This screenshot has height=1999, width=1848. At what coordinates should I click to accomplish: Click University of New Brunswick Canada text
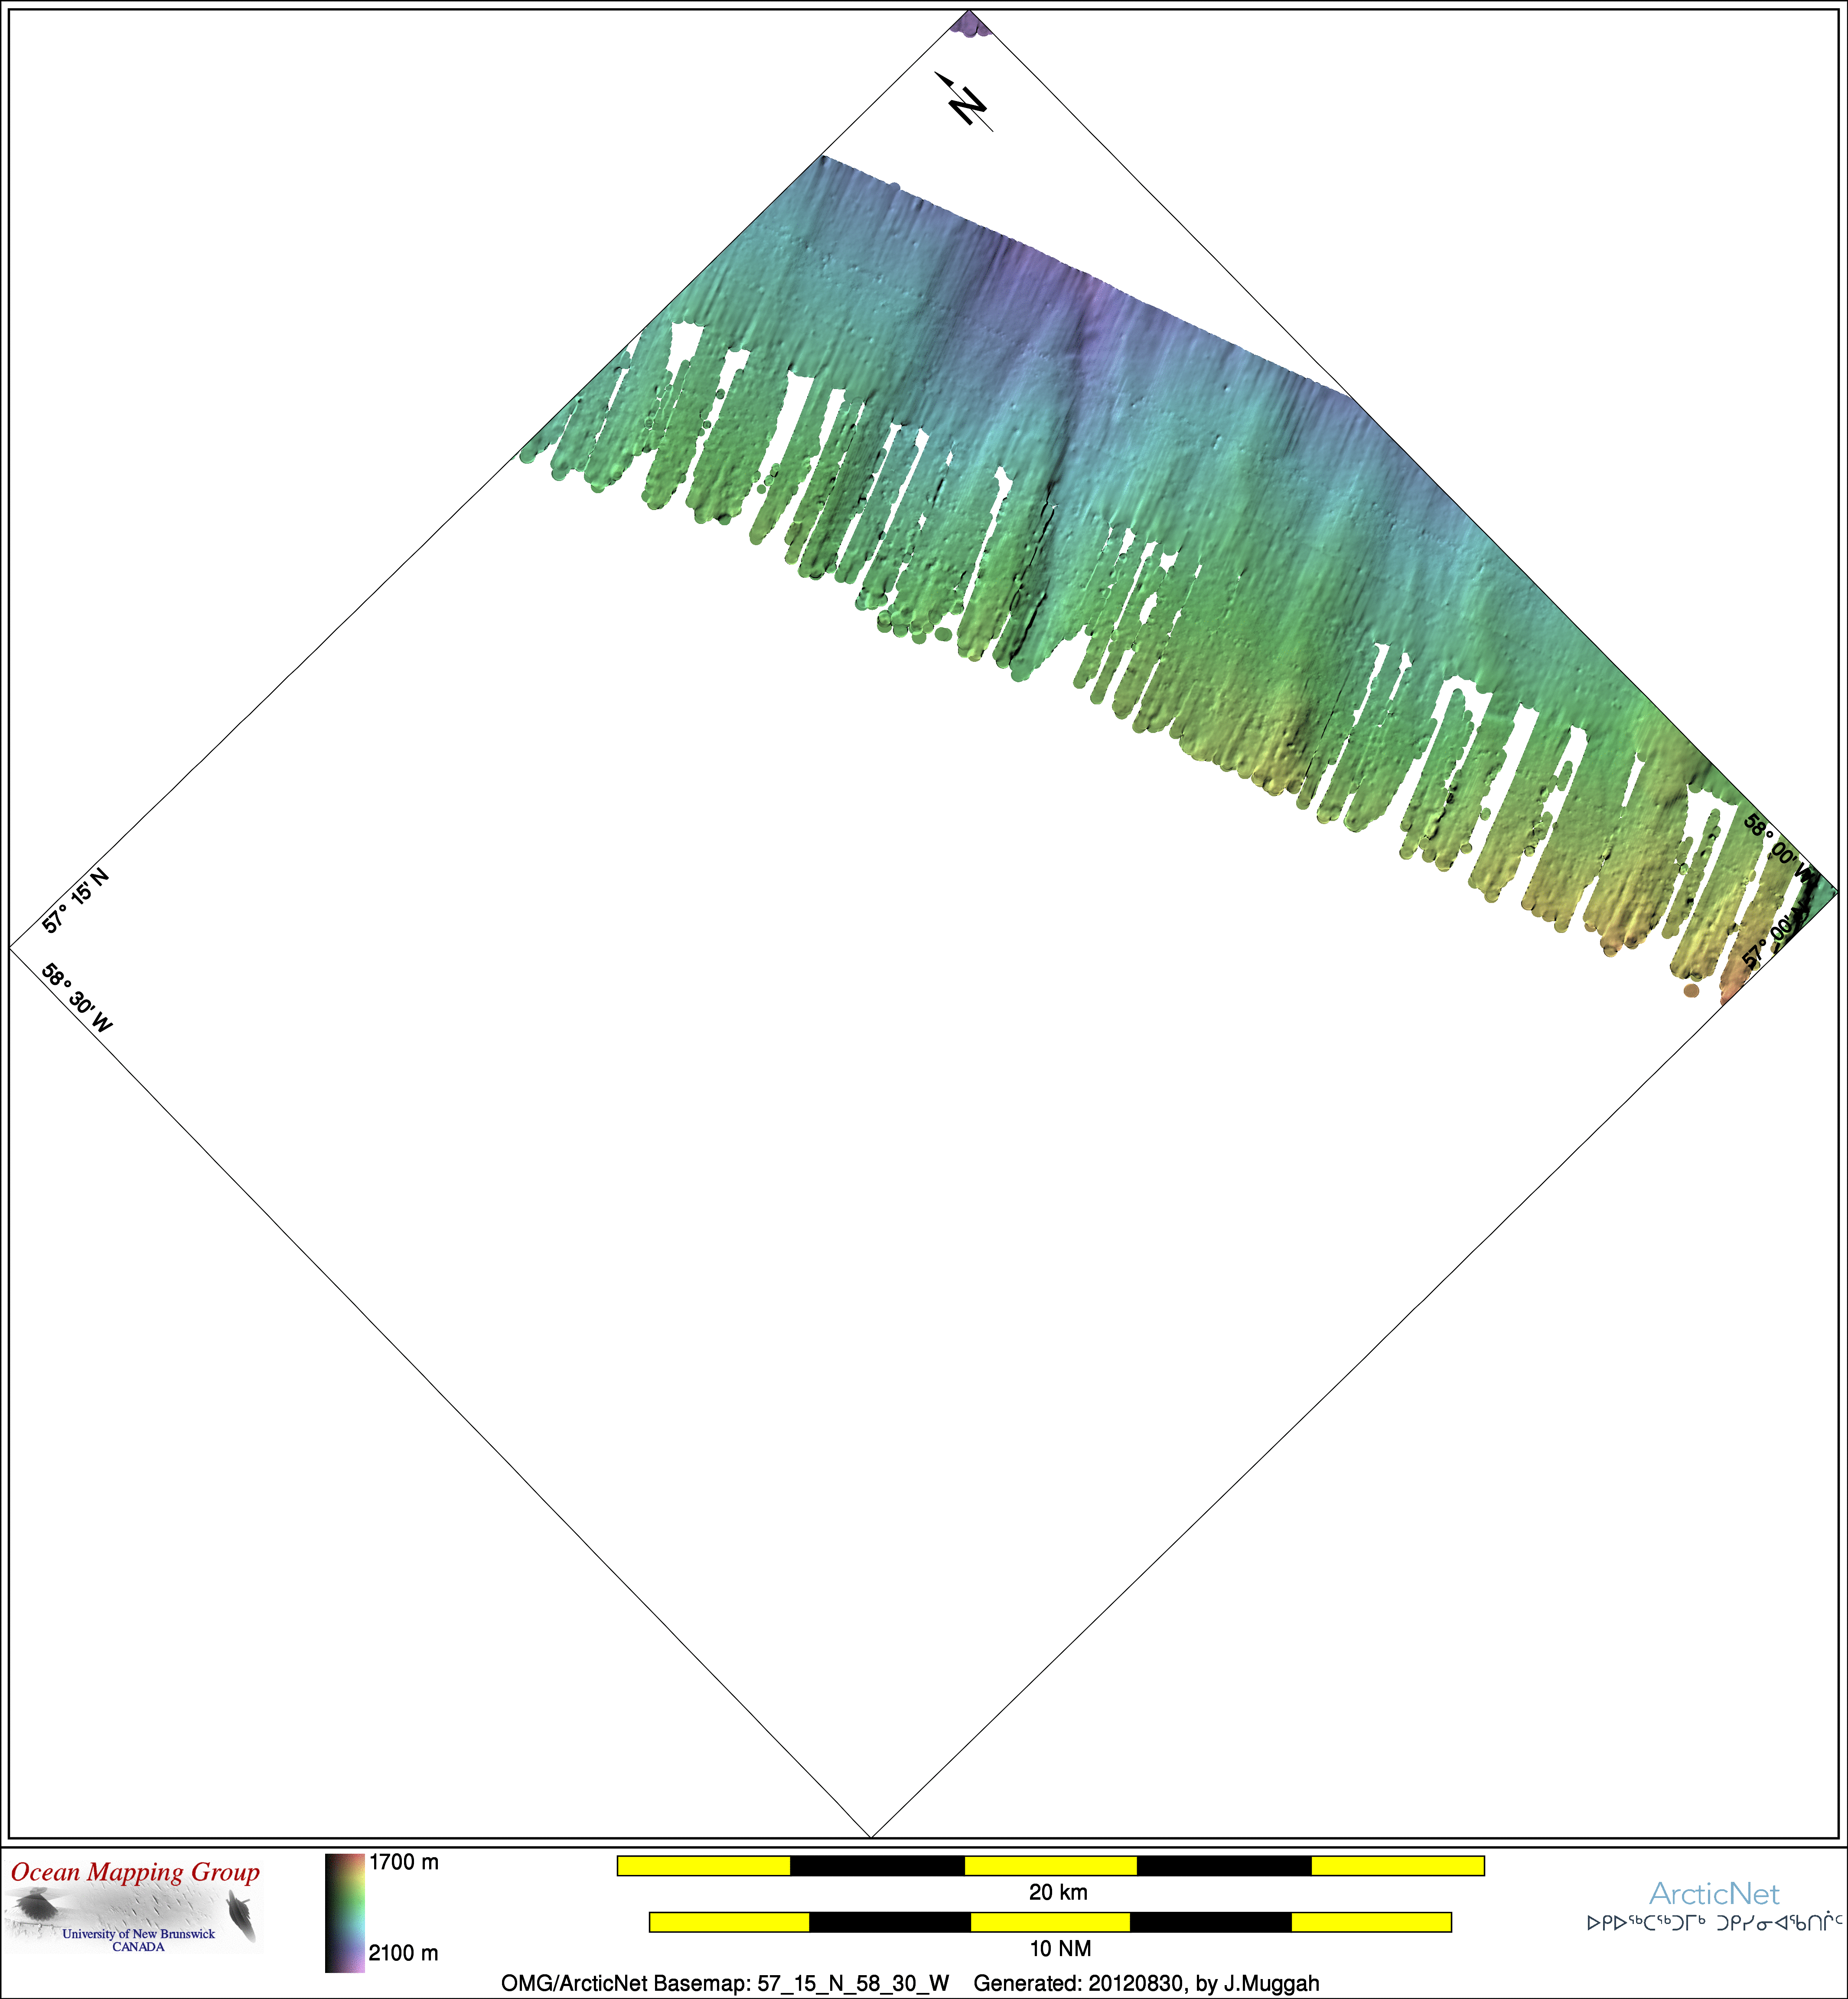[x=138, y=1940]
